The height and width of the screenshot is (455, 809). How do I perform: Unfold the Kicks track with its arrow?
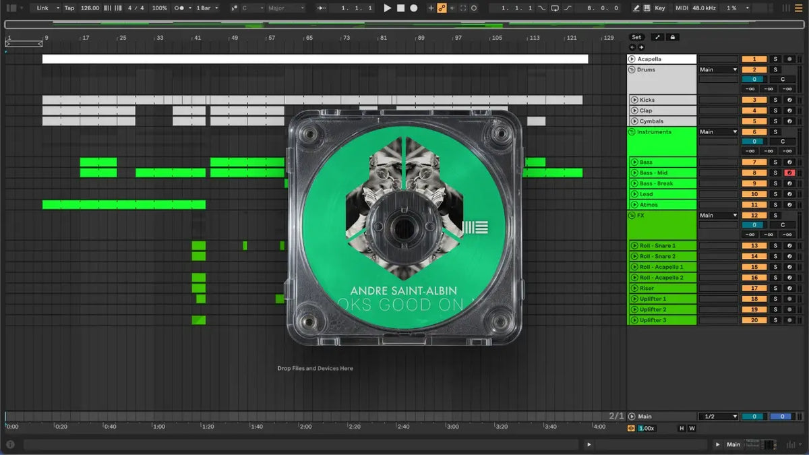[x=634, y=100]
